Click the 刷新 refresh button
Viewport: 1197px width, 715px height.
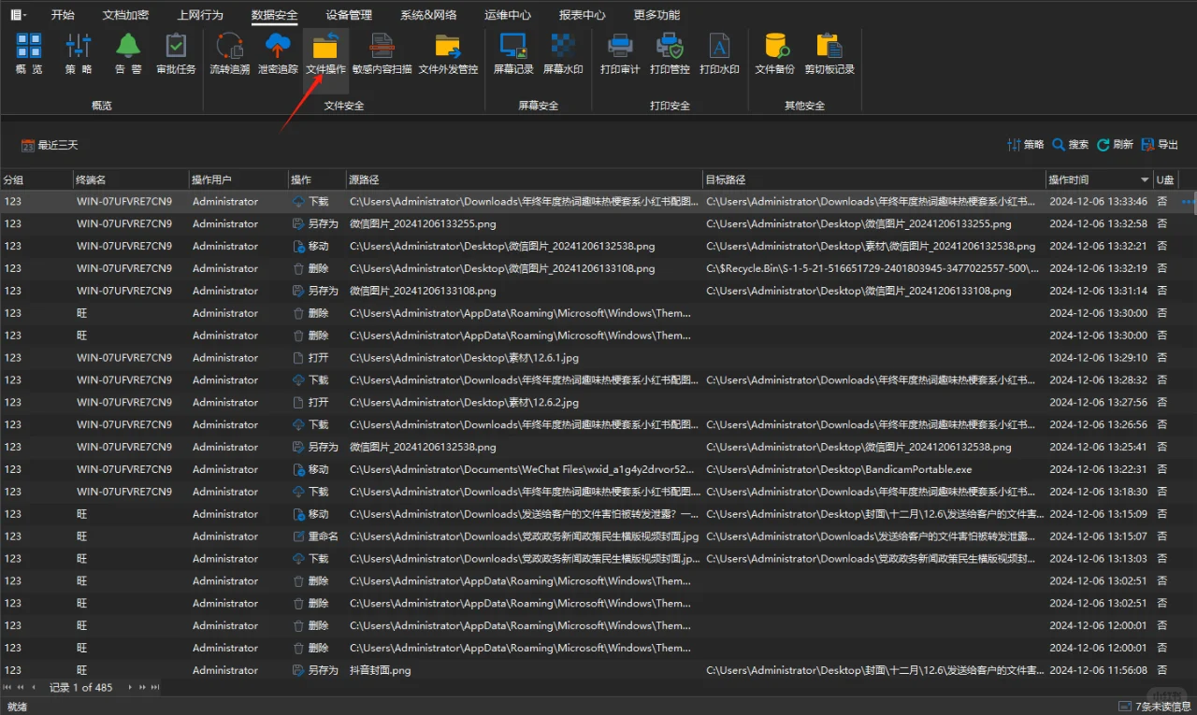[1116, 145]
